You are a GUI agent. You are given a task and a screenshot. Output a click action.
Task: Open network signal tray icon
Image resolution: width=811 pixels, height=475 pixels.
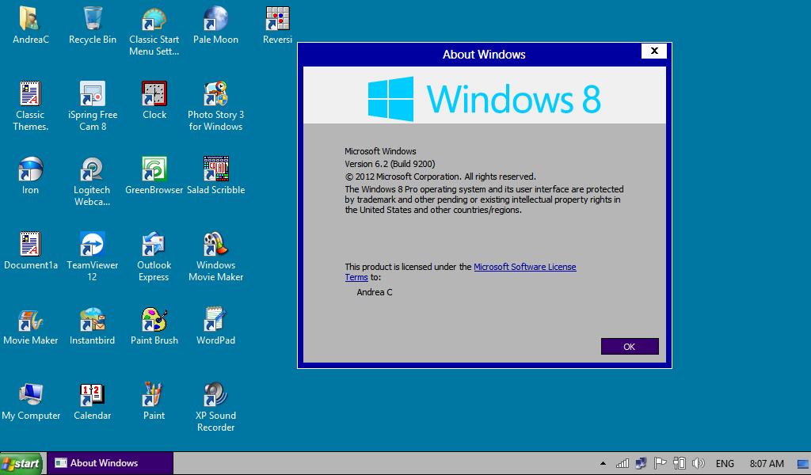[x=623, y=463]
